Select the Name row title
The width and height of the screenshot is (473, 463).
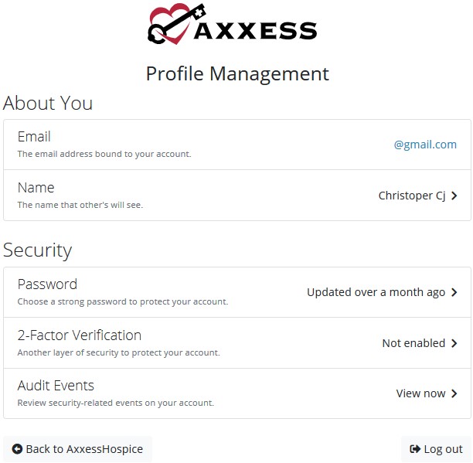click(x=36, y=188)
